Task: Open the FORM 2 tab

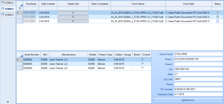Action: point(8,3)
